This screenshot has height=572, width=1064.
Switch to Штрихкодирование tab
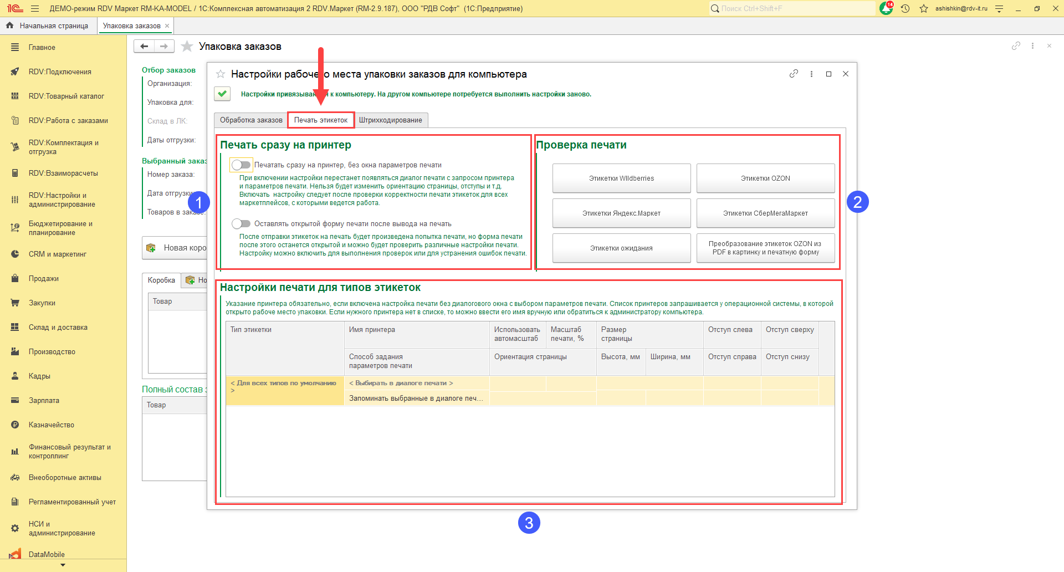tap(390, 120)
